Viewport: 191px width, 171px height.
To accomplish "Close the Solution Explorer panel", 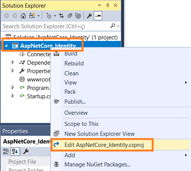I will pos(116,5).
